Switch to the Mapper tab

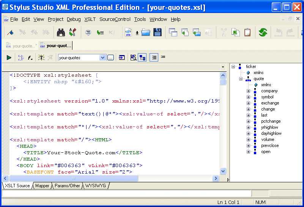[43, 186]
